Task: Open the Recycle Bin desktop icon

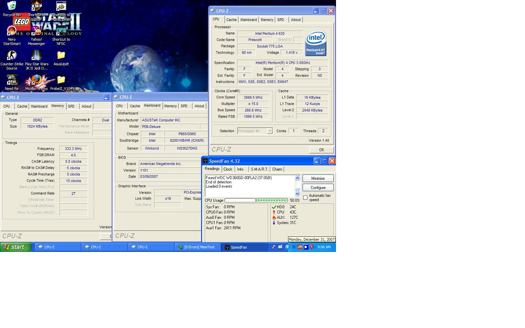Action: pyautogui.click(x=12, y=6)
